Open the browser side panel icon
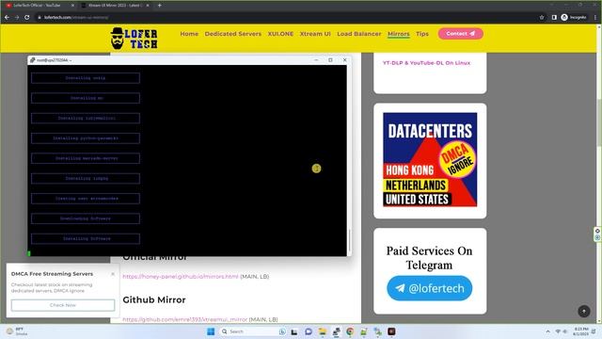Screen dimensions: 602x339 tap(554, 17)
